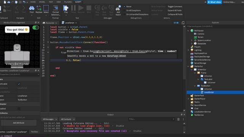Image resolution: width=244 pixels, height=137 pixels.
Task: Open the TEST ribbon tab
Action: (51, 2)
